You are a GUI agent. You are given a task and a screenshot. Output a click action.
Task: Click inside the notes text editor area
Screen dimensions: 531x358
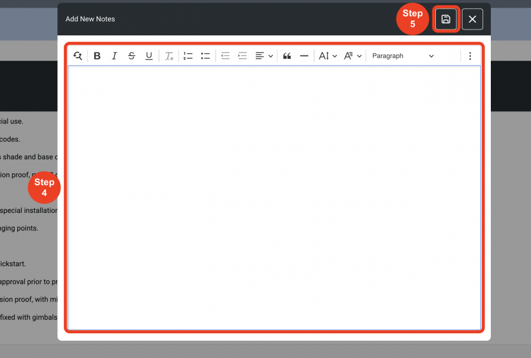(274, 198)
